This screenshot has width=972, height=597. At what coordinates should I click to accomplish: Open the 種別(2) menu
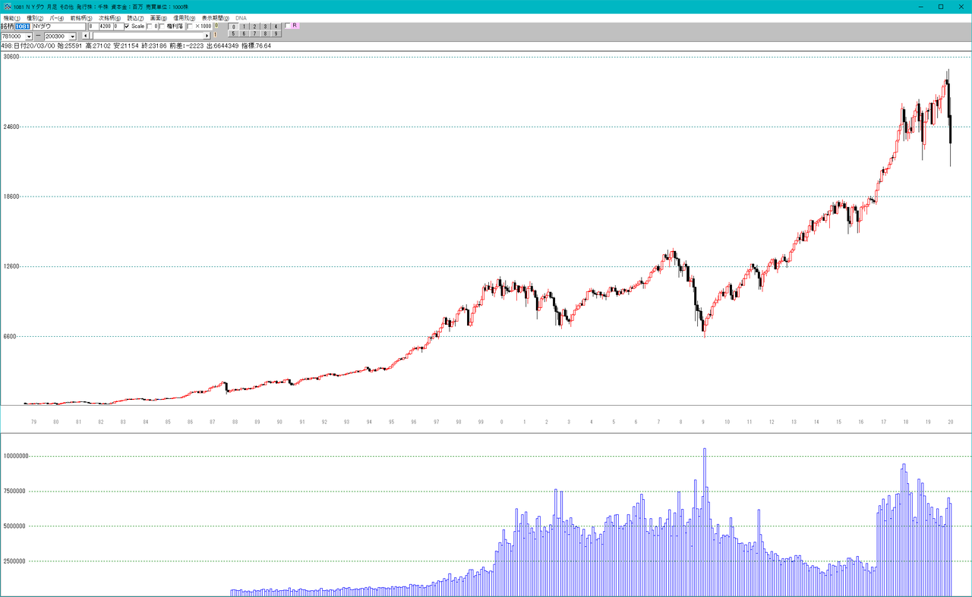point(35,17)
